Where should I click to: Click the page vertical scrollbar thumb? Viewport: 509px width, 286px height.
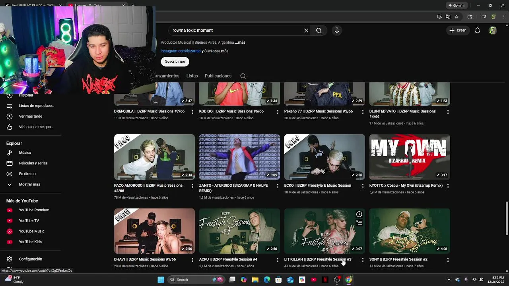click(507, 218)
